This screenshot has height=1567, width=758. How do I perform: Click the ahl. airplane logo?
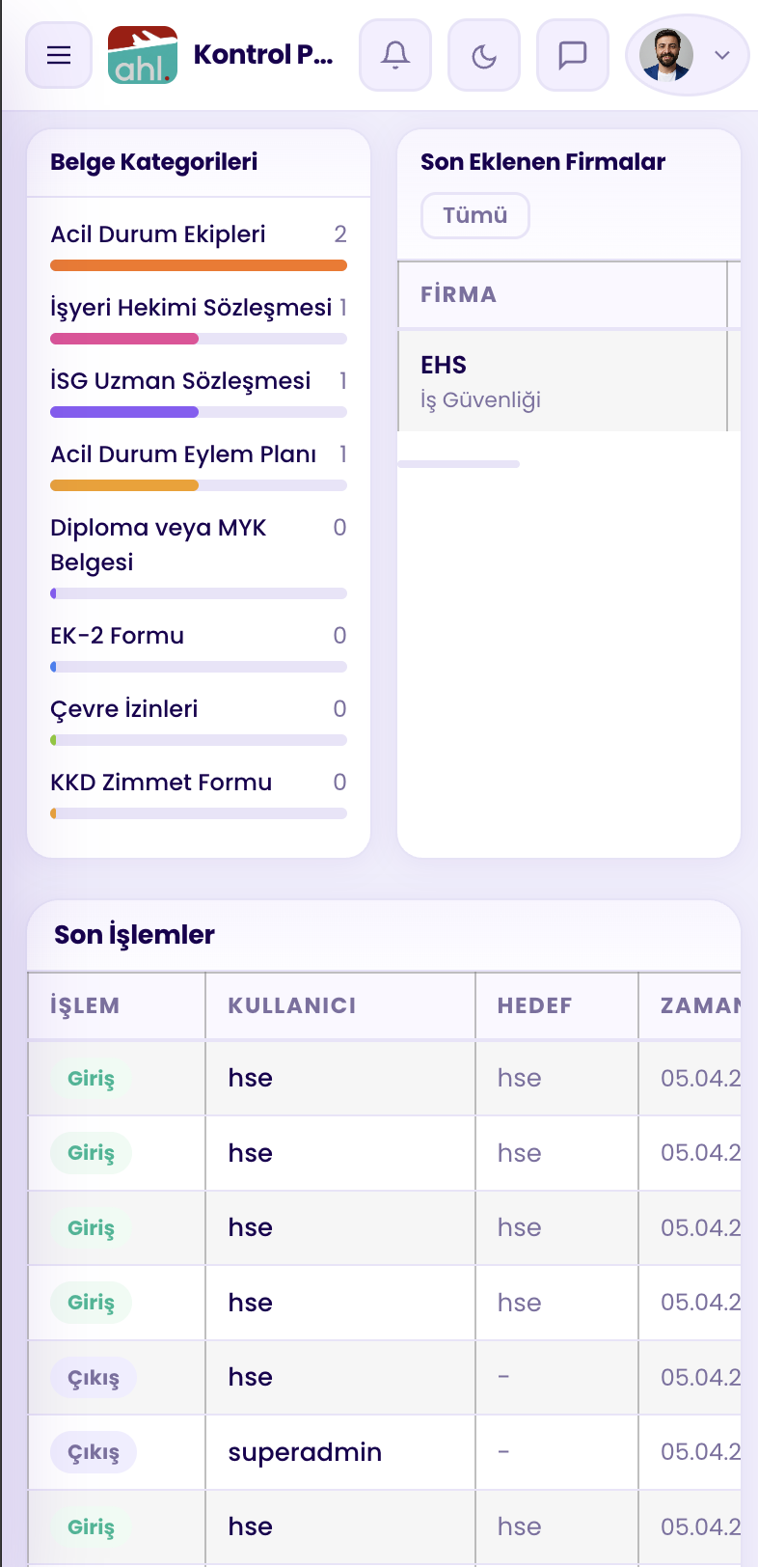(143, 55)
